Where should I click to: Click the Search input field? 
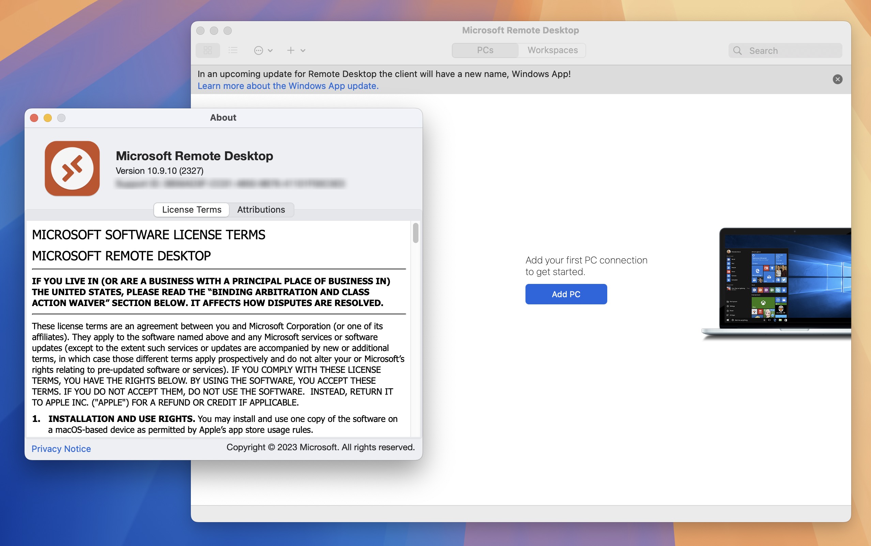click(787, 50)
